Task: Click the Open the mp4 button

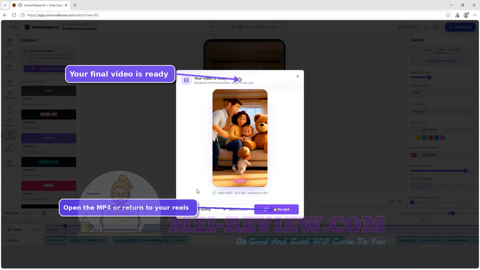Action: [276, 210]
